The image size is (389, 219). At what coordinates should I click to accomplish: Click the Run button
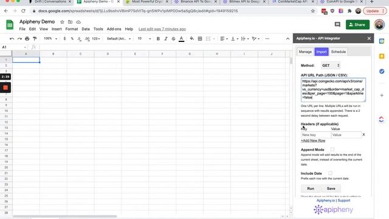[x=311, y=189]
